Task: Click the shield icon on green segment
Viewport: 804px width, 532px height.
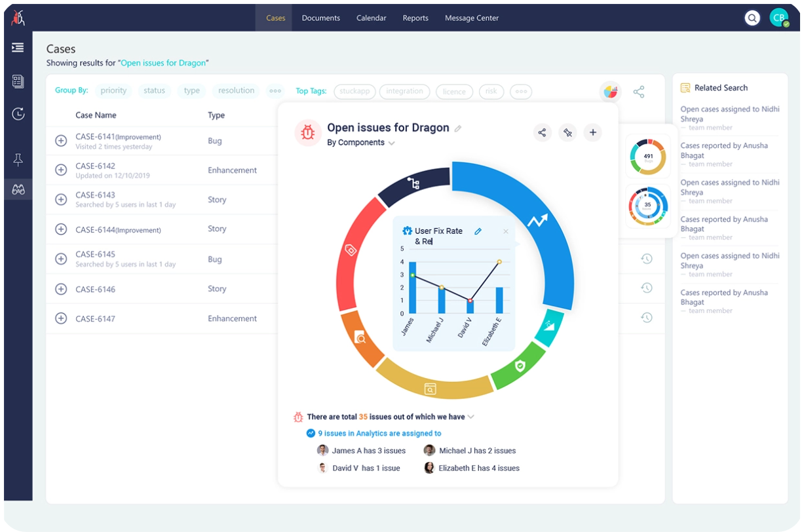Action: 520,366
